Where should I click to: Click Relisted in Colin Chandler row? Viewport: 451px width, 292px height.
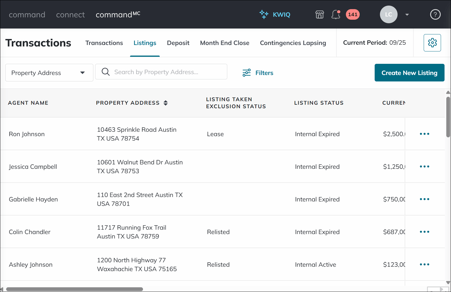tap(218, 232)
